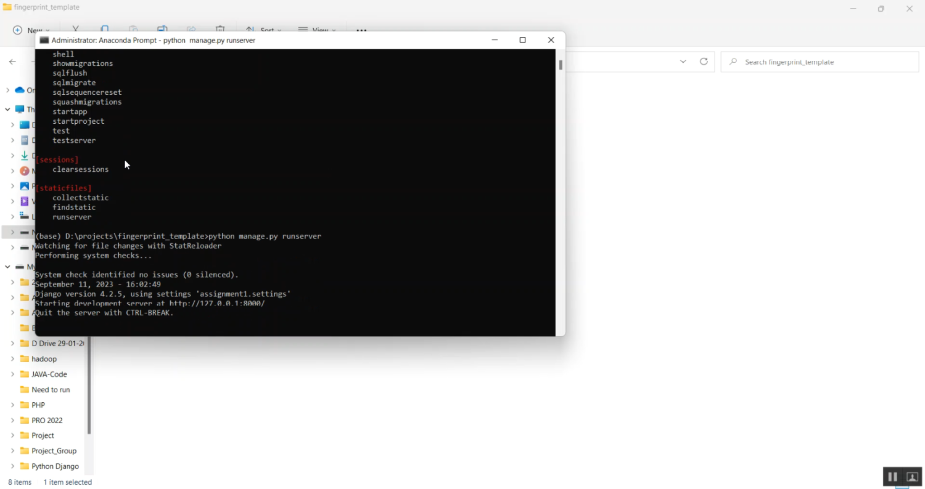The image size is (925, 489).
Task: Click the "showmigrations" line in the prompt
Action: click(83, 63)
